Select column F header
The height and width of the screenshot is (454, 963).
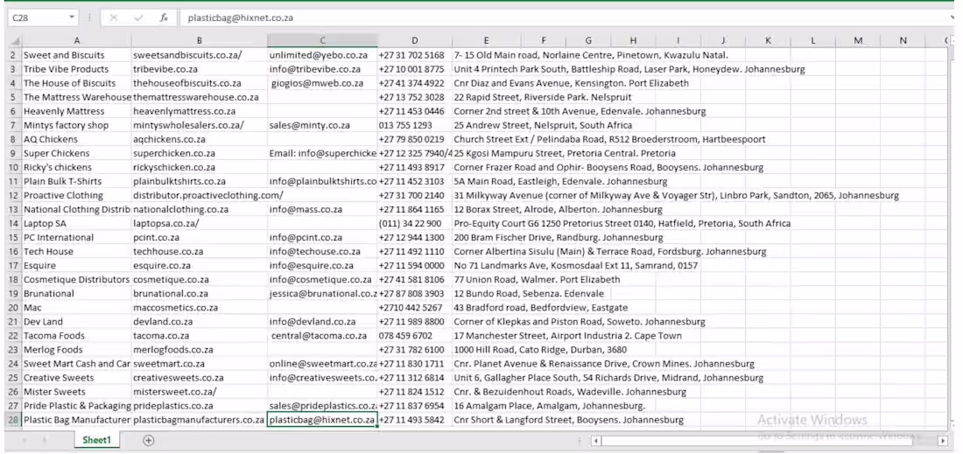point(544,41)
